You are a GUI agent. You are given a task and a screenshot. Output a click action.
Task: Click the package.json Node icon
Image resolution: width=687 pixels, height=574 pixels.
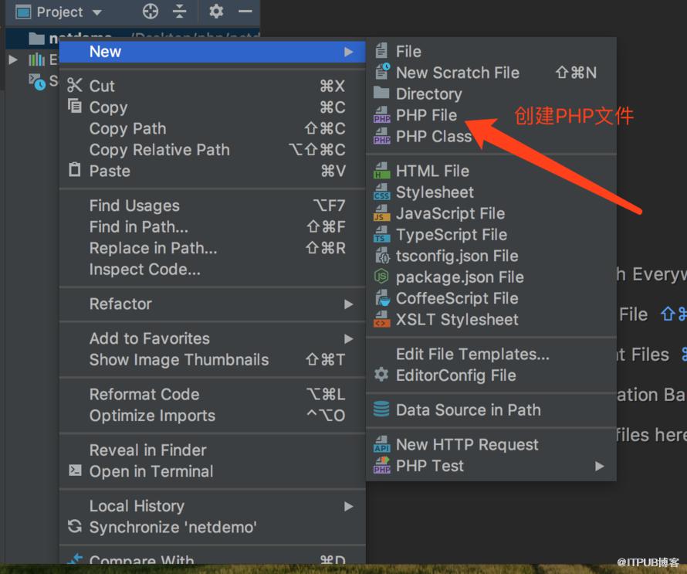tap(381, 277)
